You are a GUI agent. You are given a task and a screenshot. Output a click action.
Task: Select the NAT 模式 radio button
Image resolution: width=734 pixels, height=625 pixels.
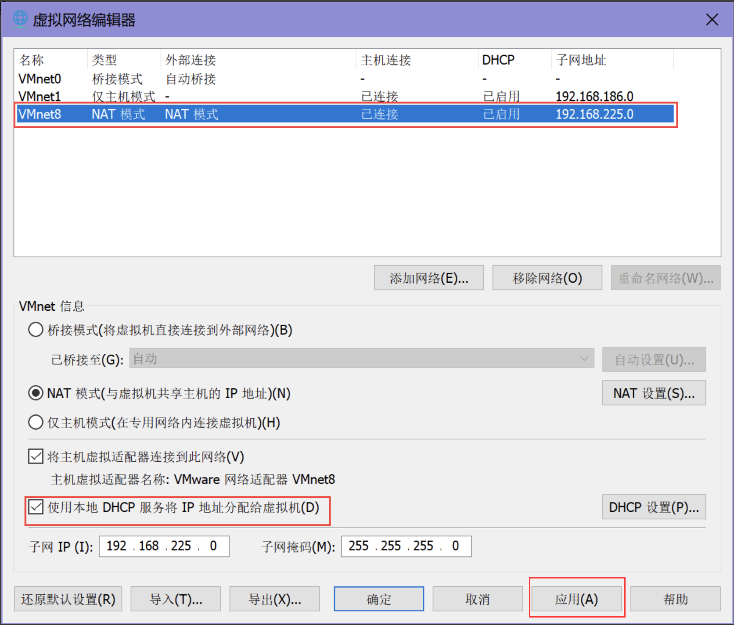(x=36, y=393)
